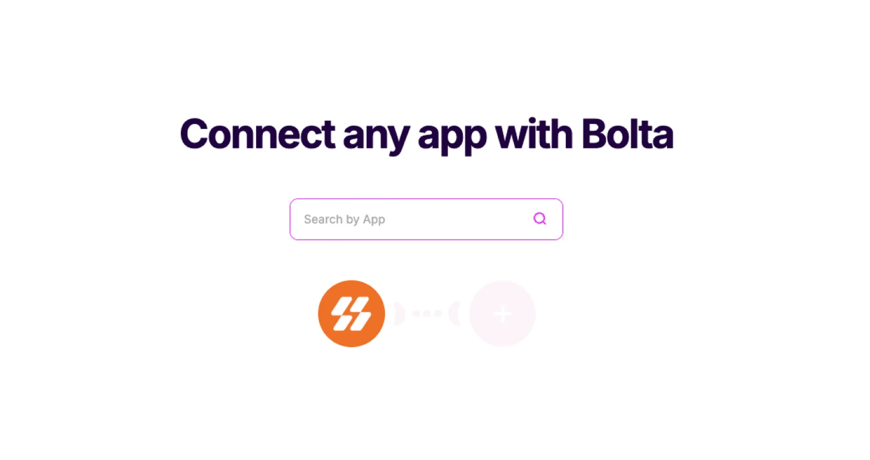Click the word "Bolta" in the heading
The height and width of the screenshot is (460, 870).
tap(628, 134)
